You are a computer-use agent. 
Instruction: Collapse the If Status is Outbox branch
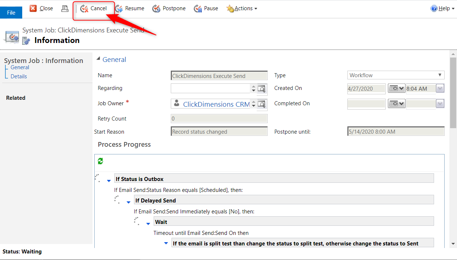(x=109, y=181)
